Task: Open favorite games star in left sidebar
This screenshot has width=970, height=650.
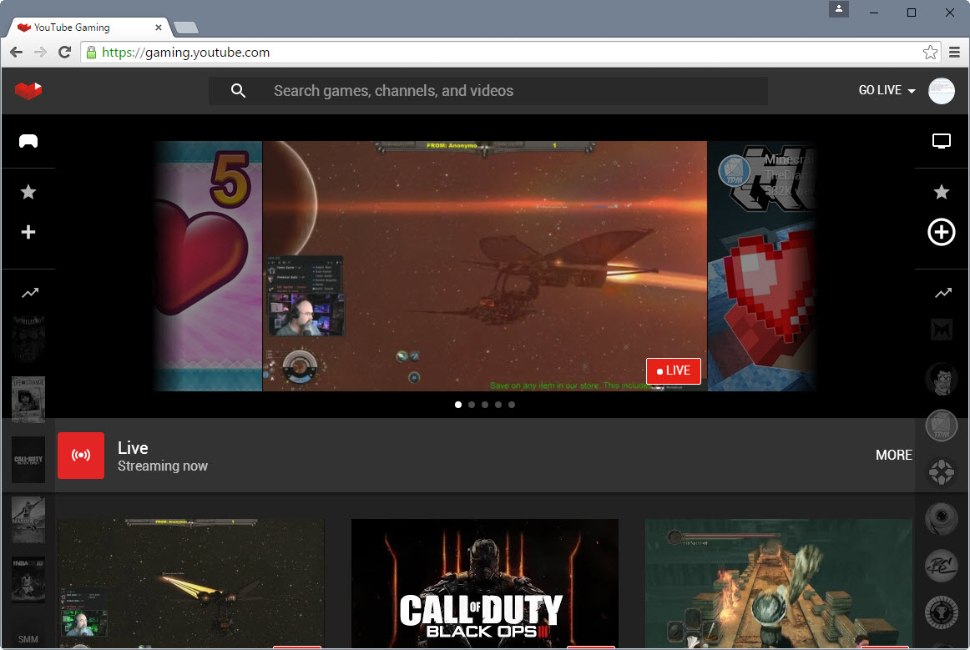Action: [28, 193]
